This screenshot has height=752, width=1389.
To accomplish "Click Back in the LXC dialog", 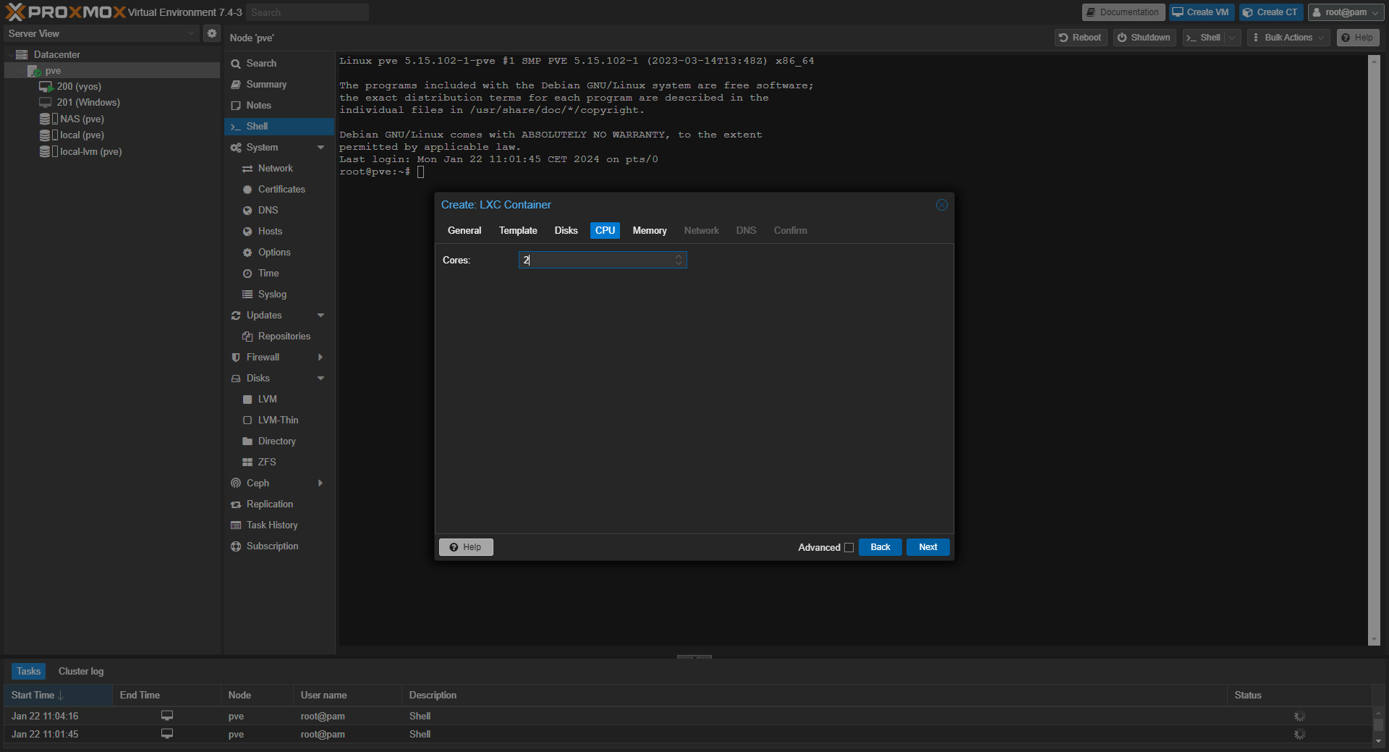I will click(880, 547).
